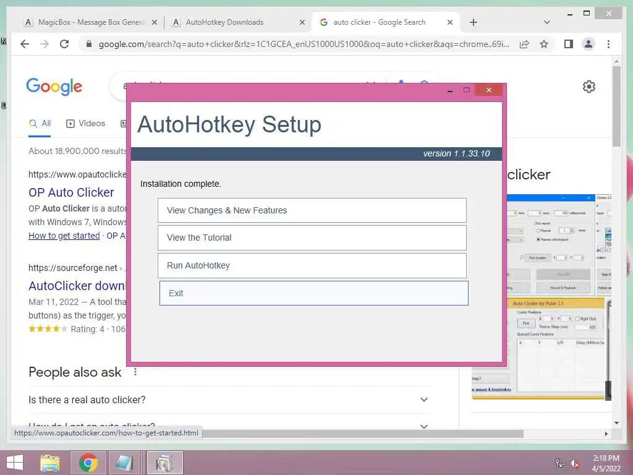Open Chrome side panel icon
633x475 pixels.
(569, 44)
